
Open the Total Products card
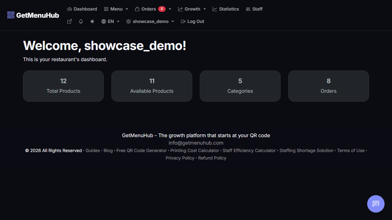[x=63, y=86]
